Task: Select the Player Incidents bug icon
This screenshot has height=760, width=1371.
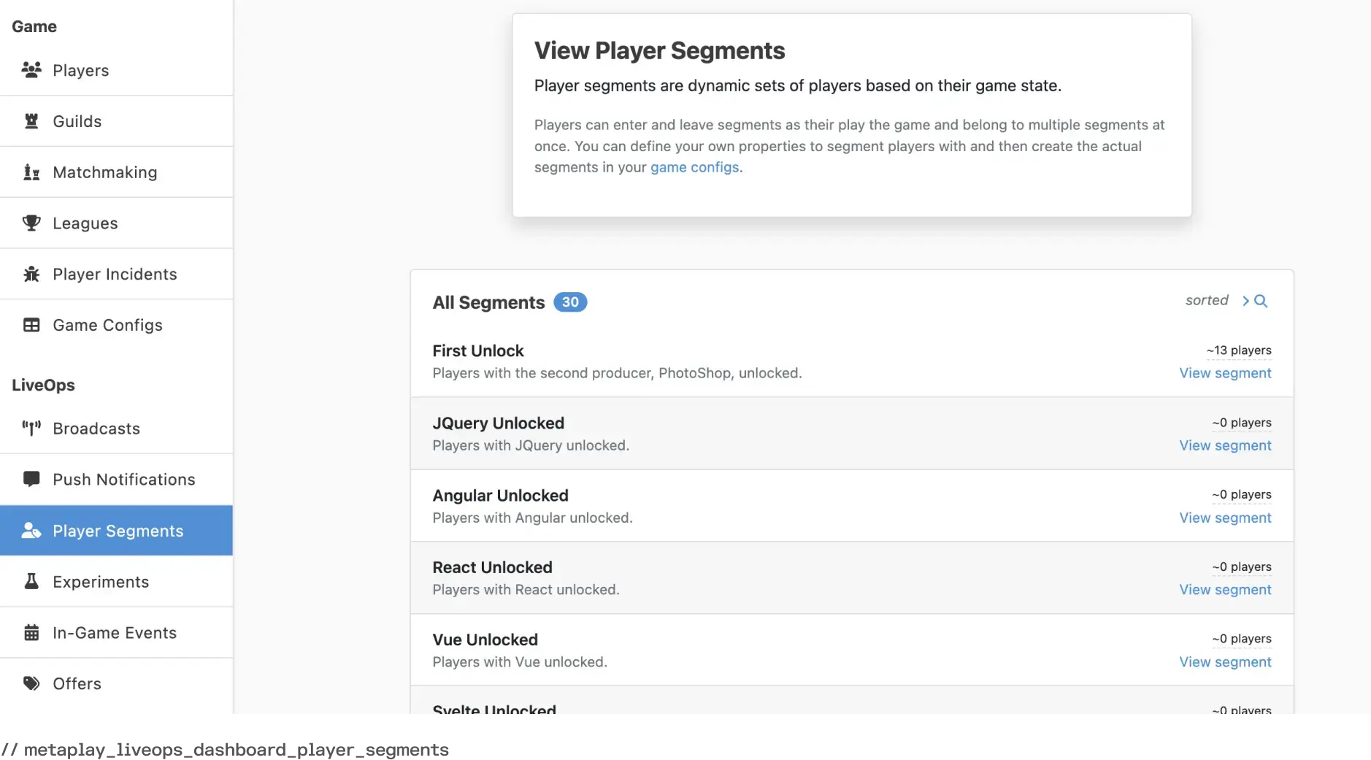Action: coord(31,274)
